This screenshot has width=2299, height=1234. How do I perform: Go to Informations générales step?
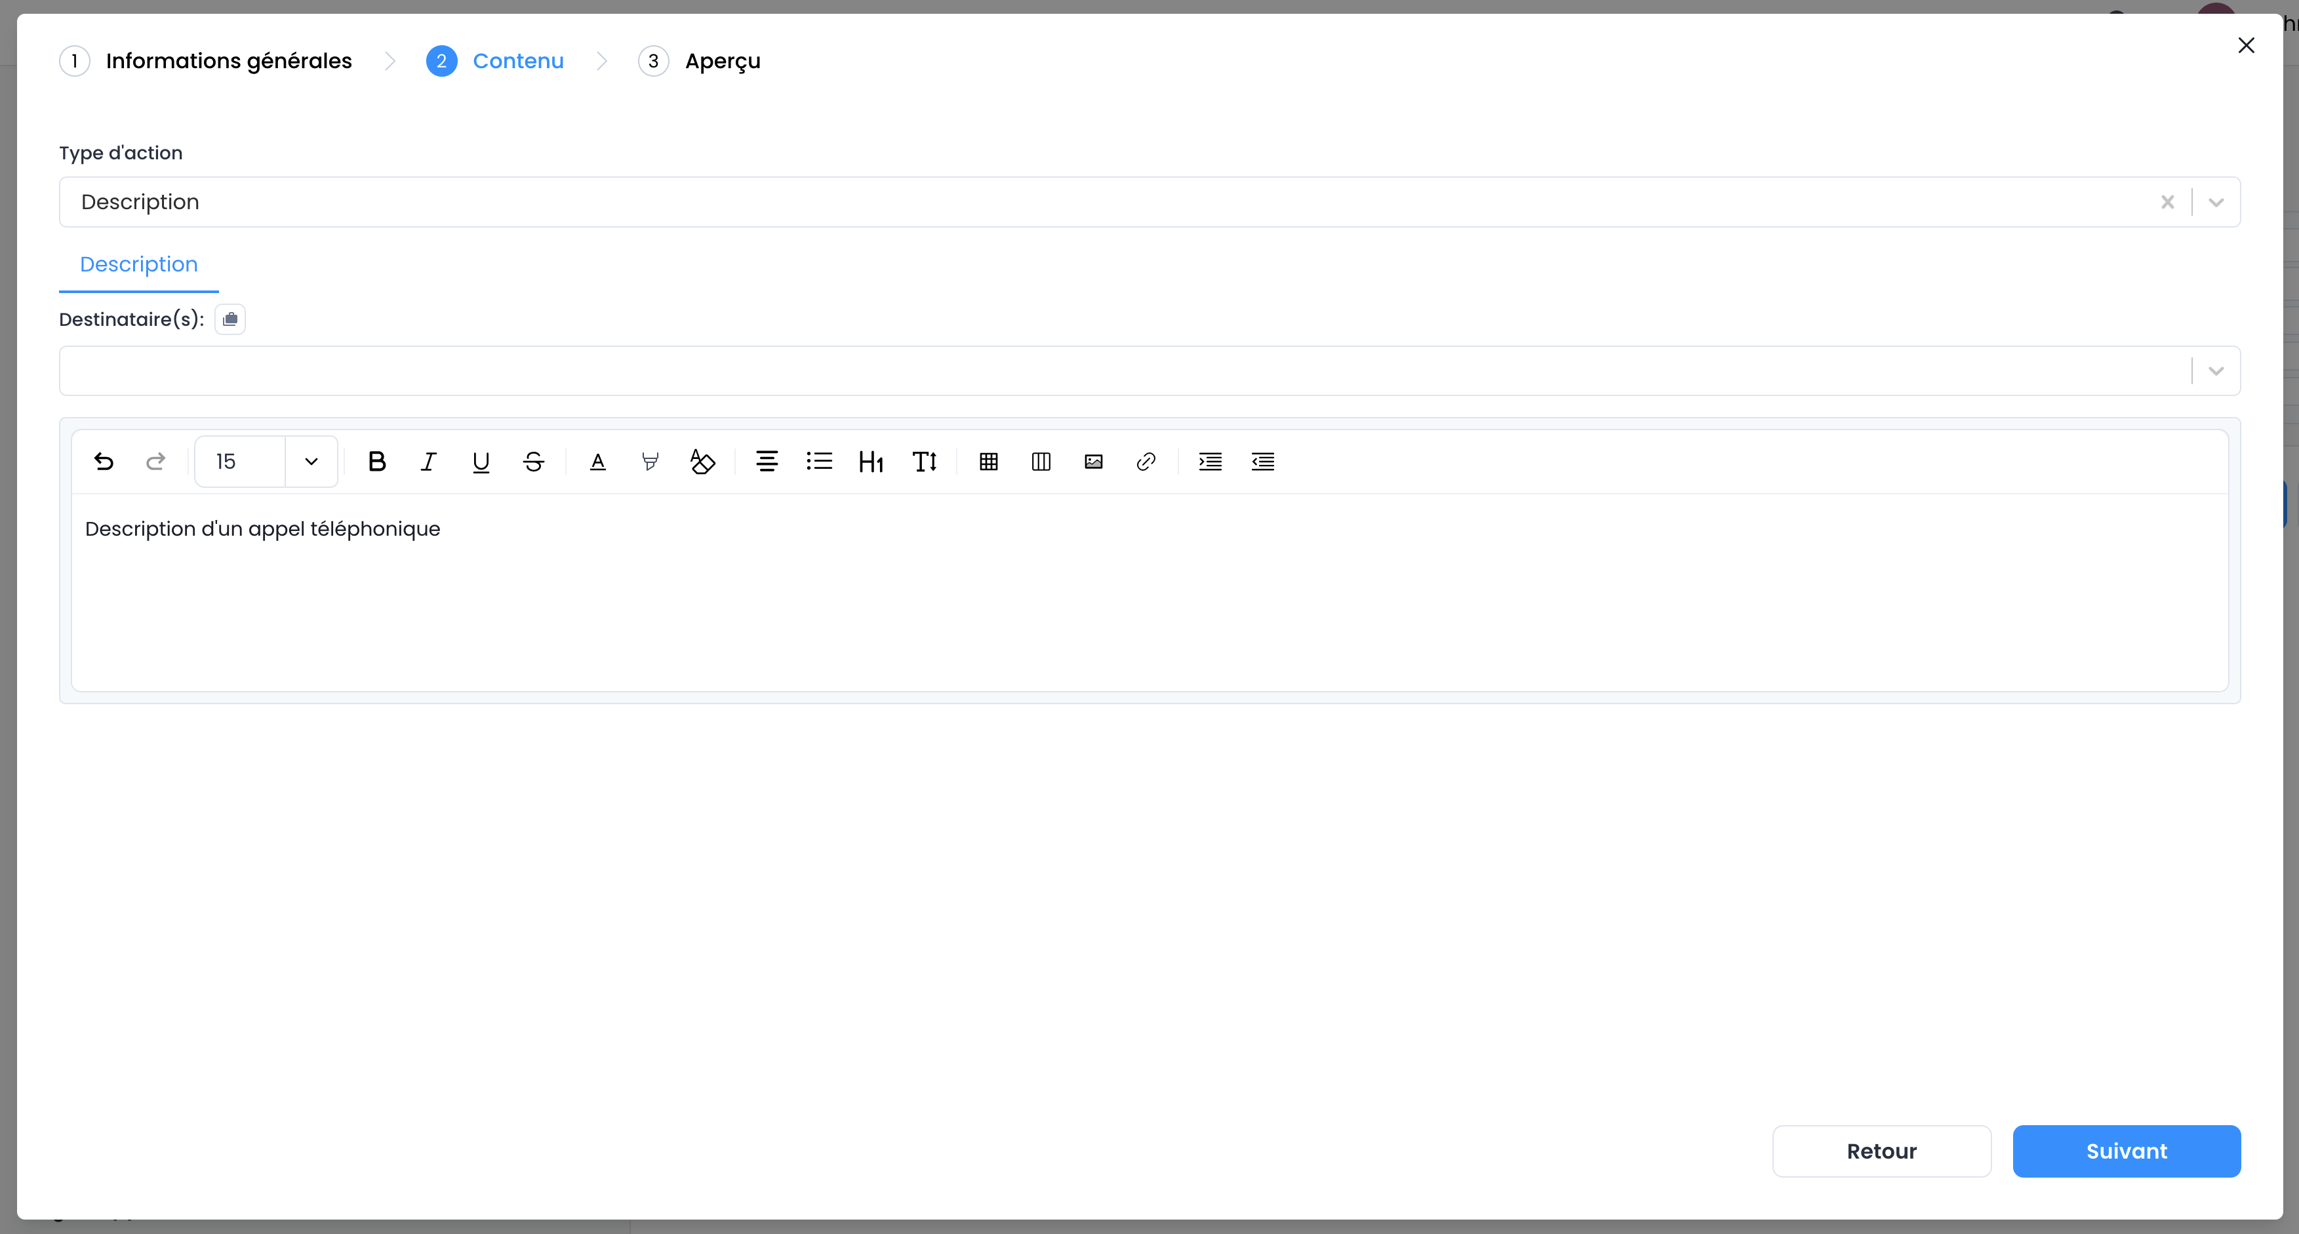[x=228, y=61]
